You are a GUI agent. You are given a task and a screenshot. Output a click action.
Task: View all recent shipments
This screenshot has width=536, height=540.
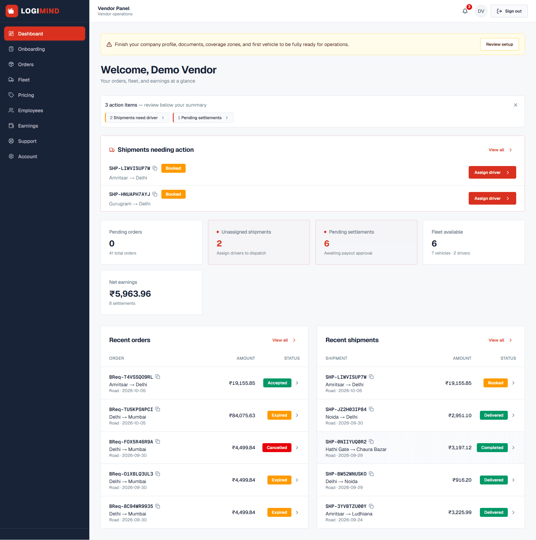[x=500, y=340]
